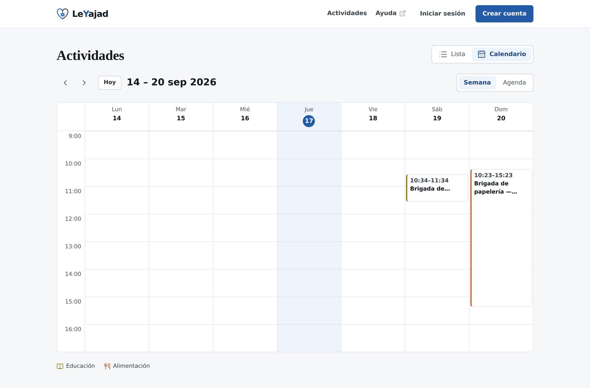590x388 pixels.
Task: Click the calendar icon in Calendario toggle
Action: pyautogui.click(x=481, y=54)
